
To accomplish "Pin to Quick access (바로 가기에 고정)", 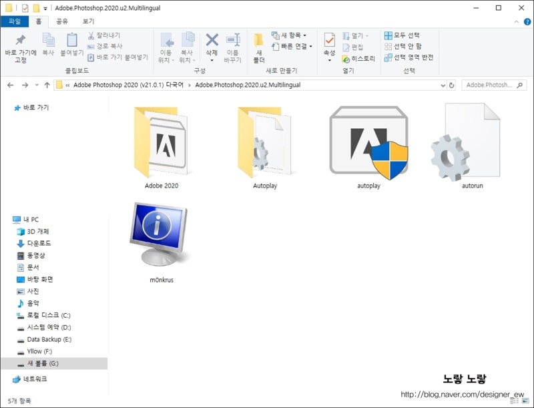I will point(21,48).
